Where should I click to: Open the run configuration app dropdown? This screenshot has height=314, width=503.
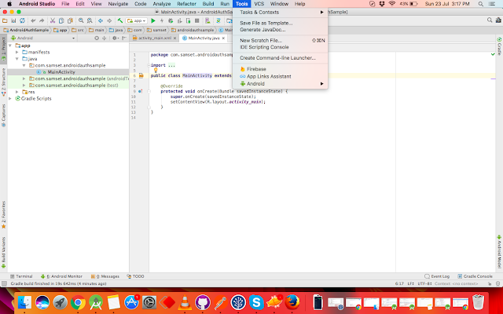pyautogui.click(x=136, y=21)
